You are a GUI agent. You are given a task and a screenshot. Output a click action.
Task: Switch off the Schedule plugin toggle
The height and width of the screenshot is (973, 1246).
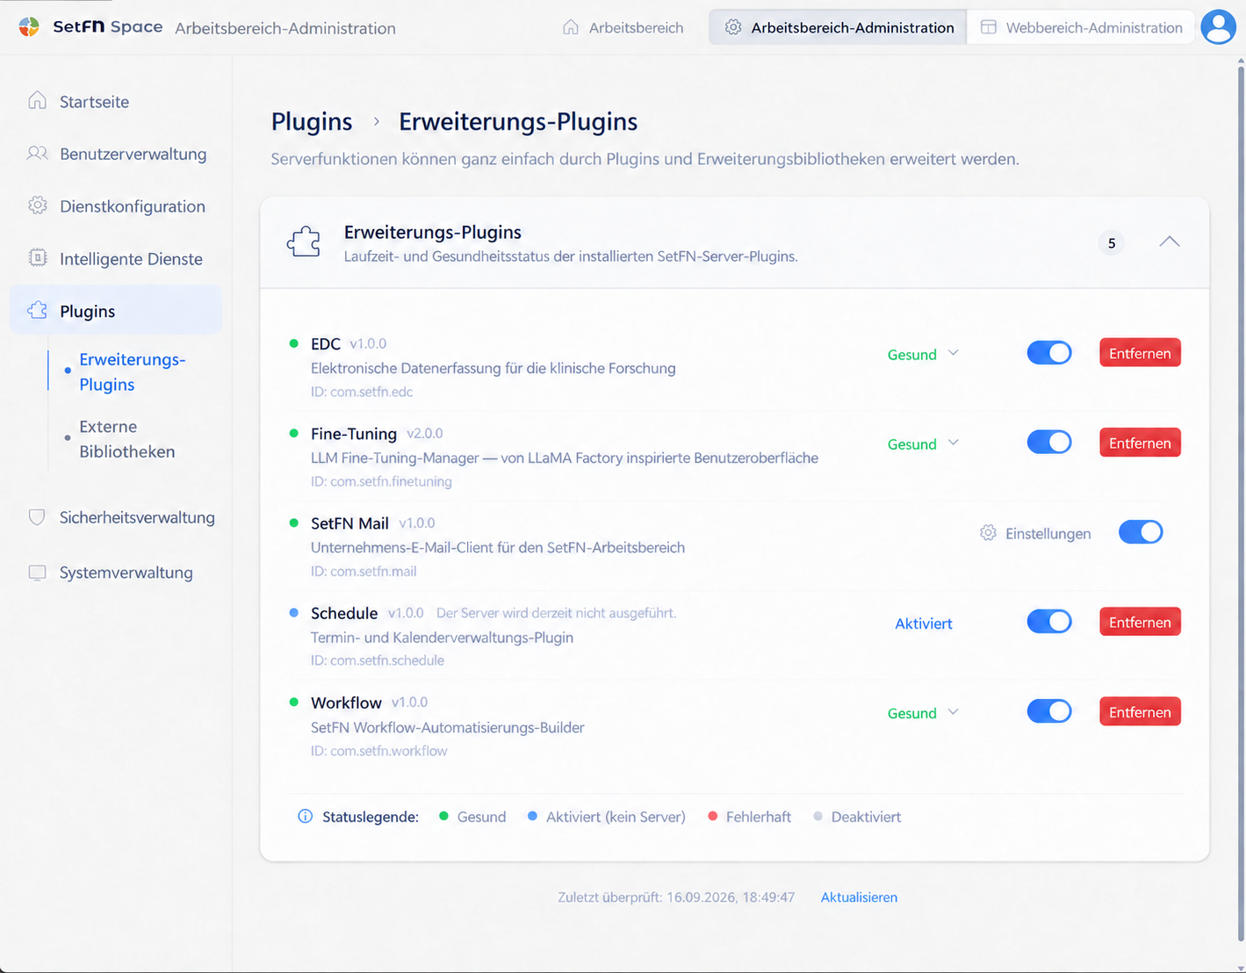tap(1049, 622)
